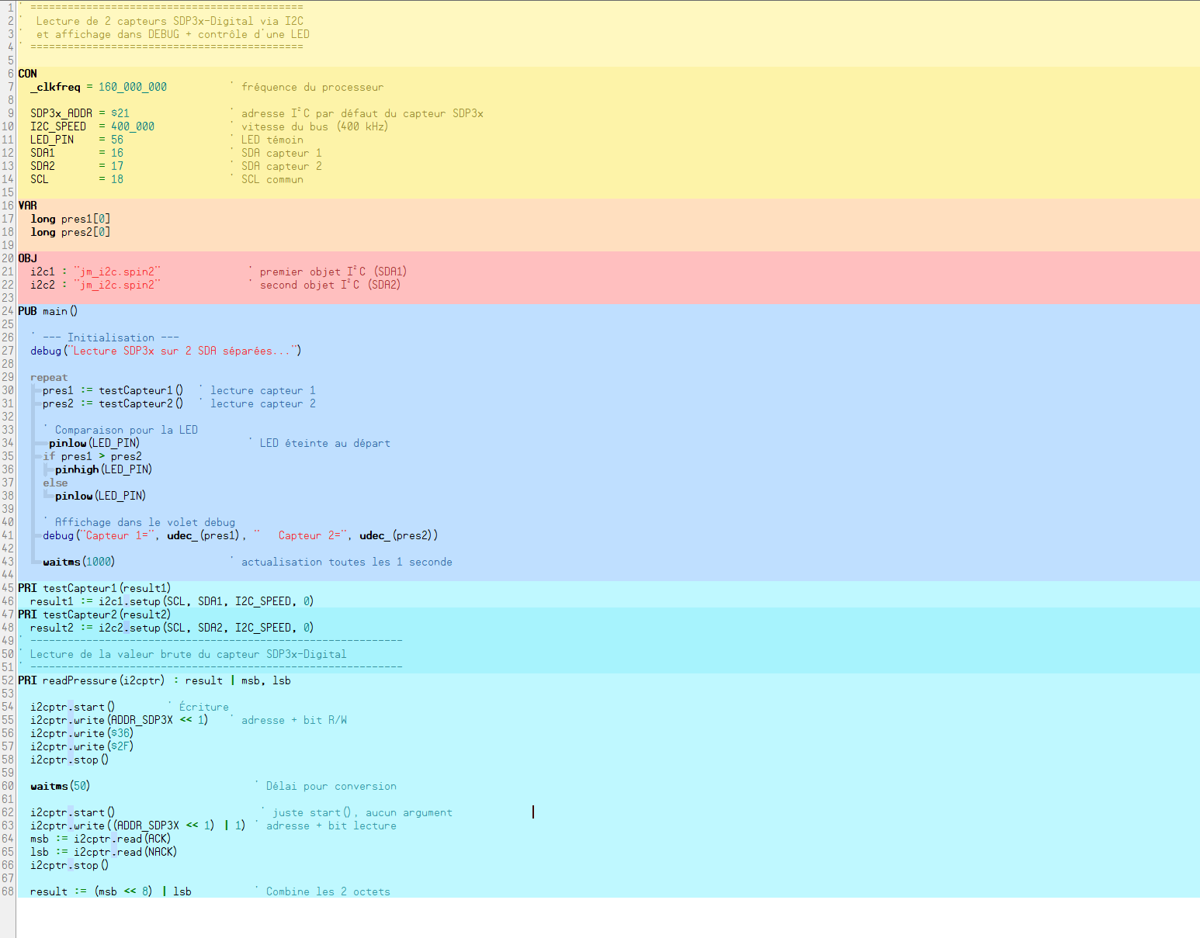This screenshot has height=938, width=1200.
Task: Click the I2C_SPEED value 400_000
Action: pos(132,126)
